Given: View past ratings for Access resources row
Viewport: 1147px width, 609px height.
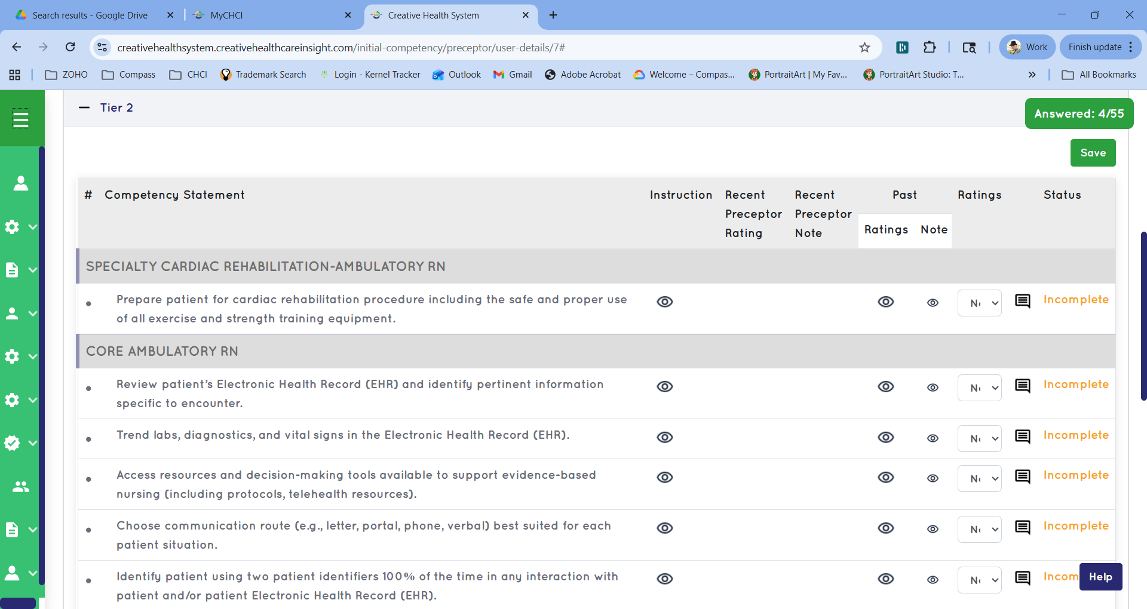Looking at the screenshot, I should point(886,477).
